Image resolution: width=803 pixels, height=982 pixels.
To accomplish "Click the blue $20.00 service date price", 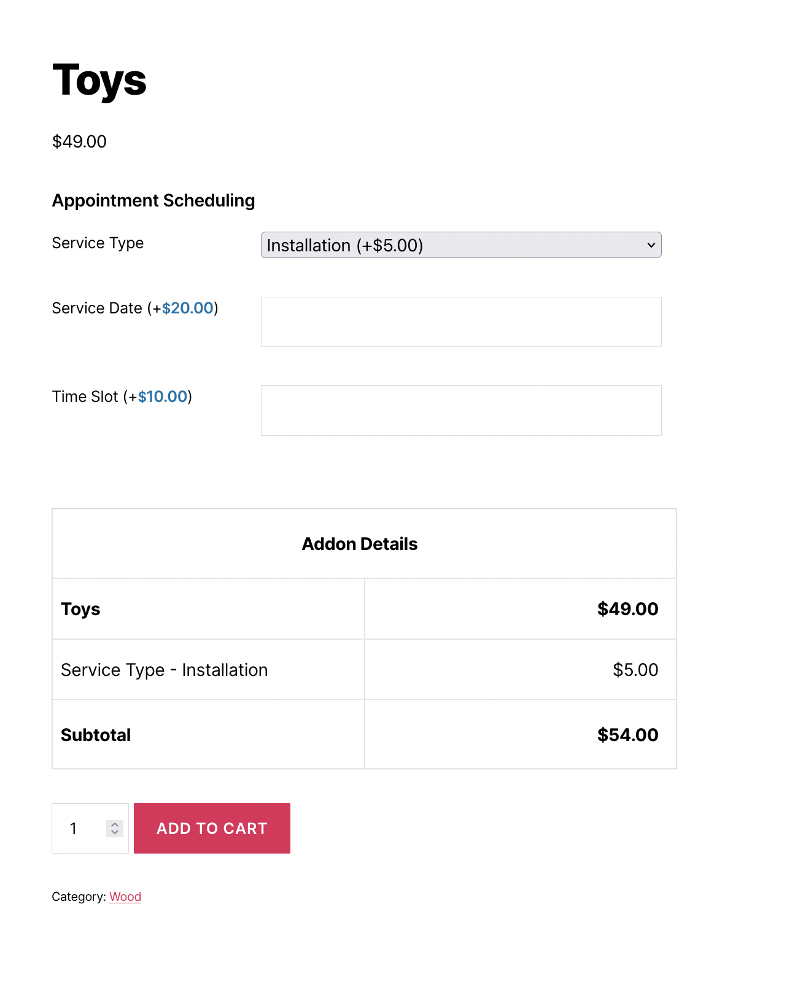I will point(187,308).
